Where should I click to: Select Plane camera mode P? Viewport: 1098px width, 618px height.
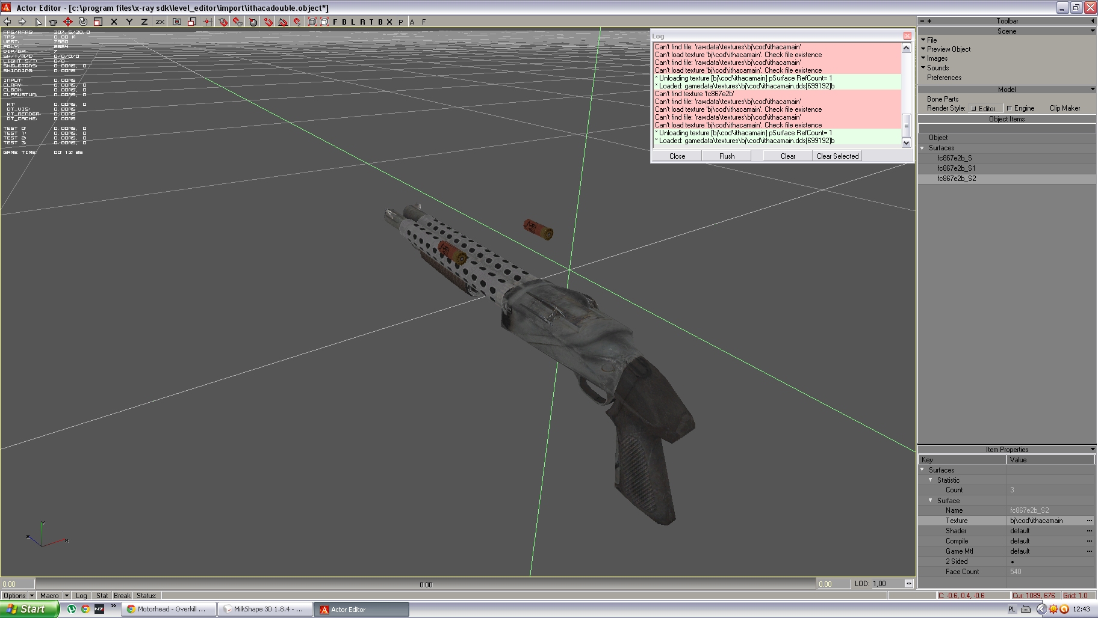[x=401, y=22]
